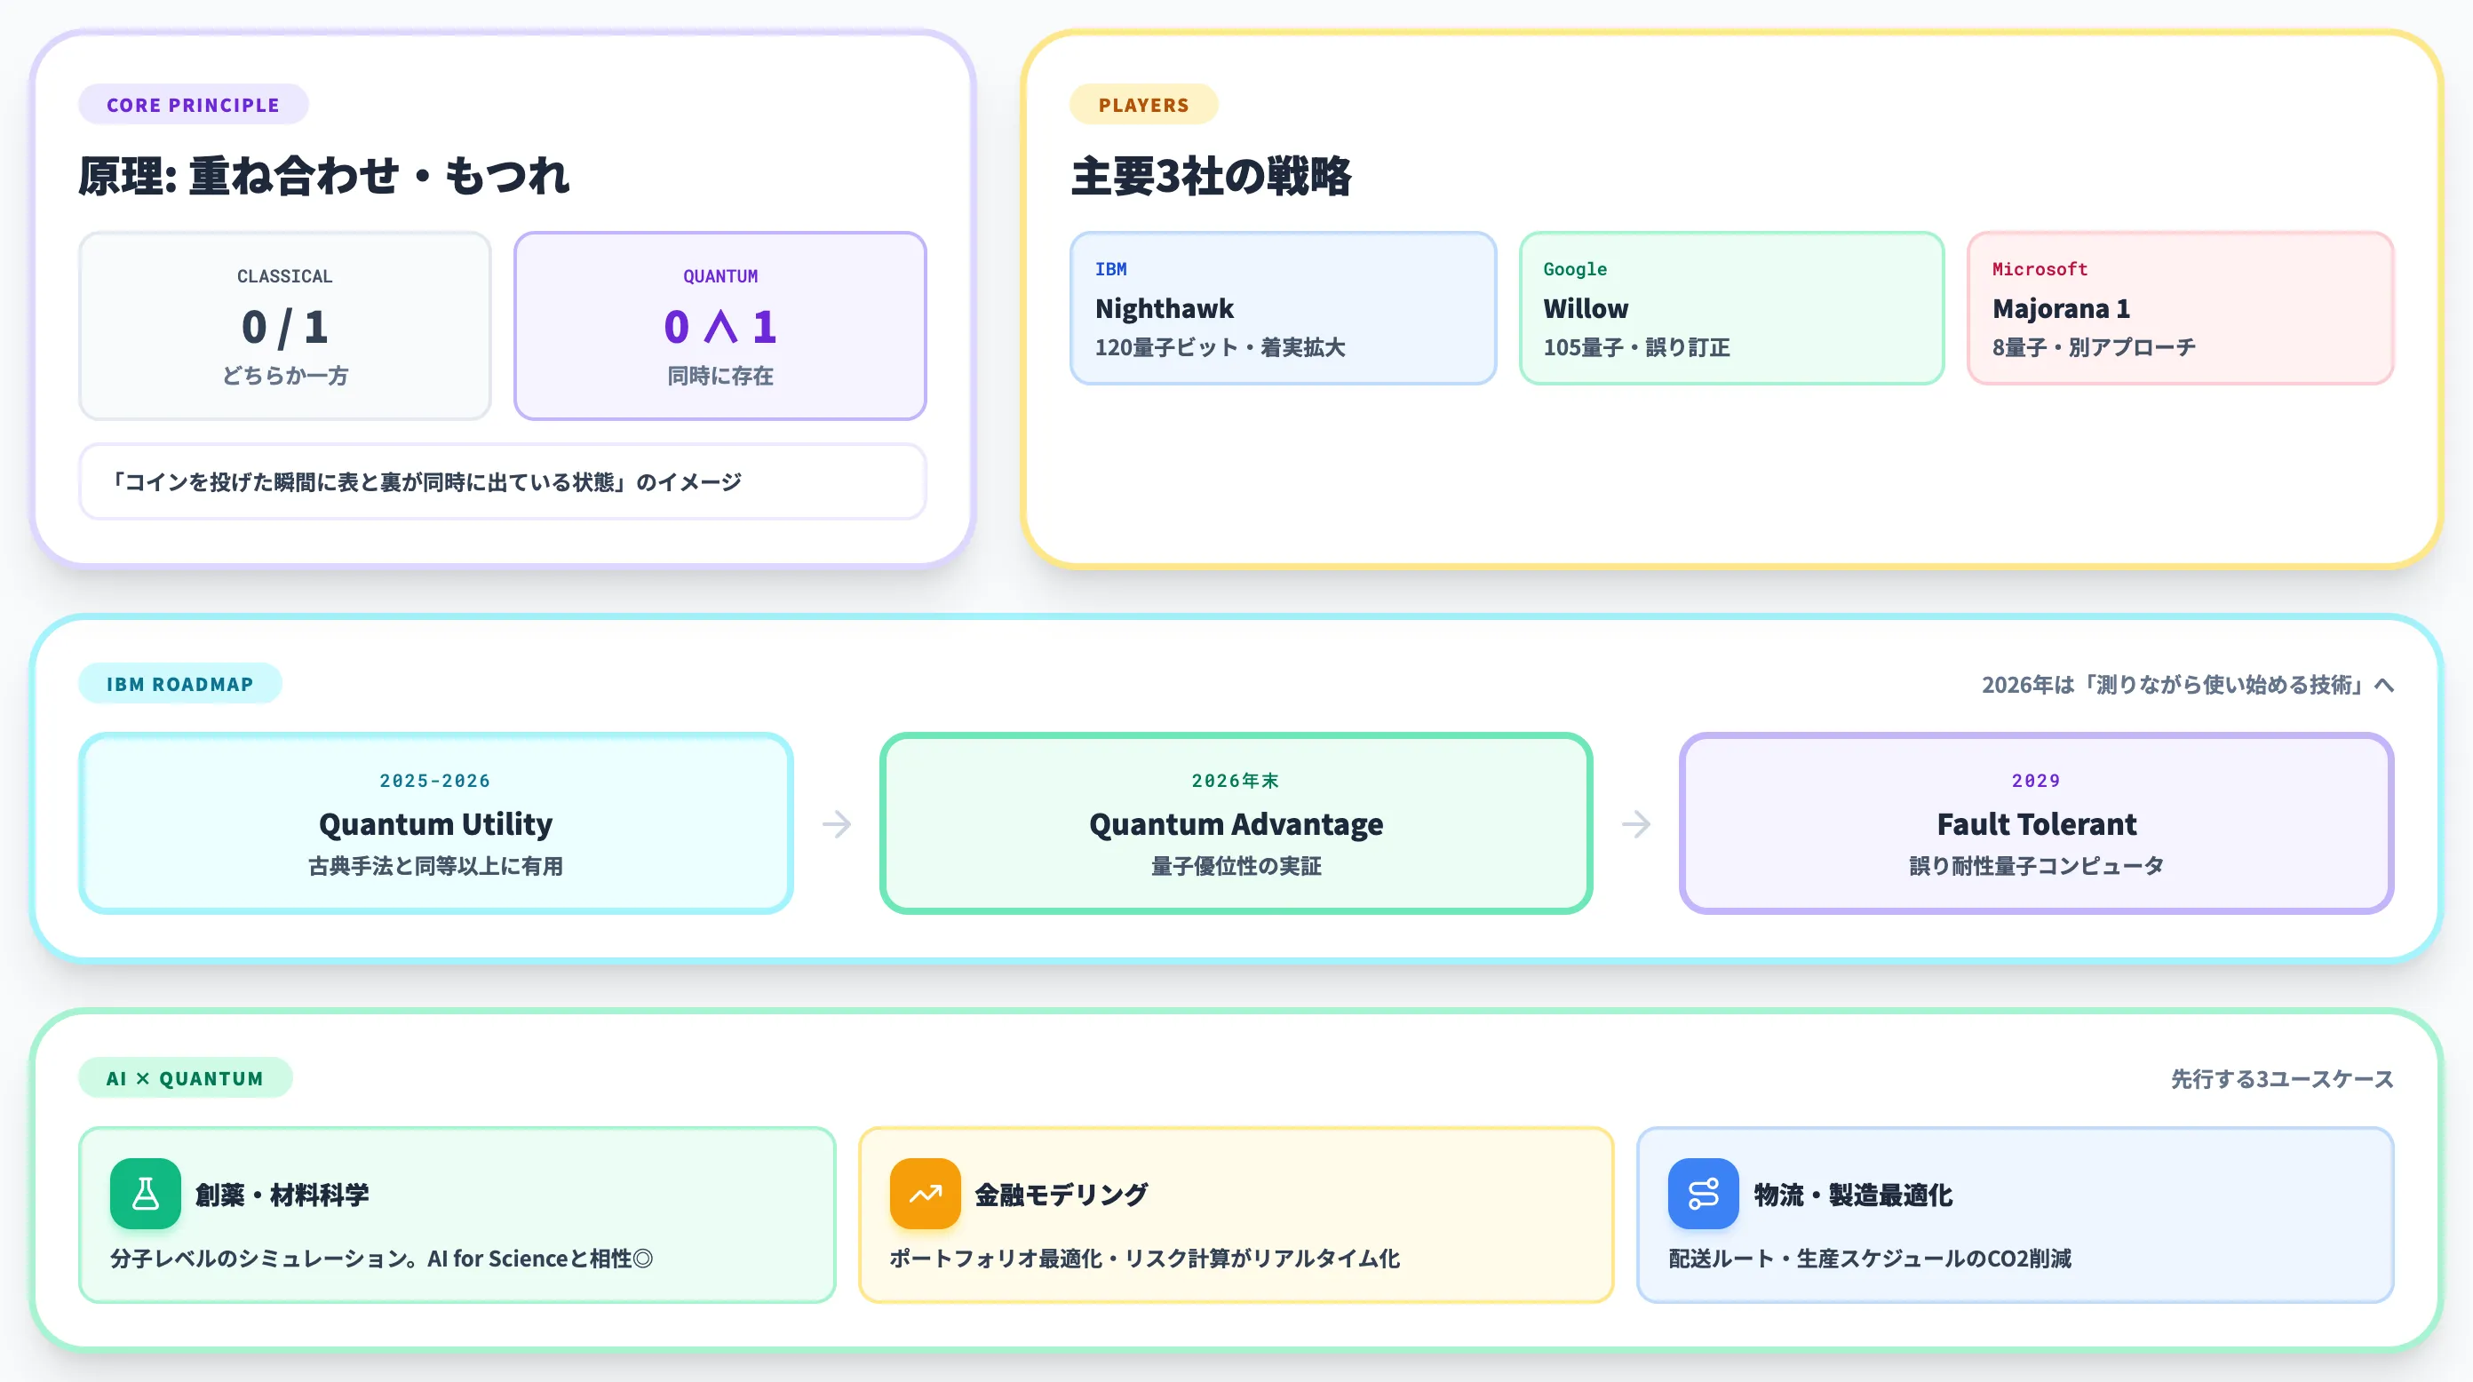Image resolution: width=2473 pixels, height=1382 pixels.
Task: Open the QUANTUM 0 ∧ 1 card
Action: click(720, 325)
